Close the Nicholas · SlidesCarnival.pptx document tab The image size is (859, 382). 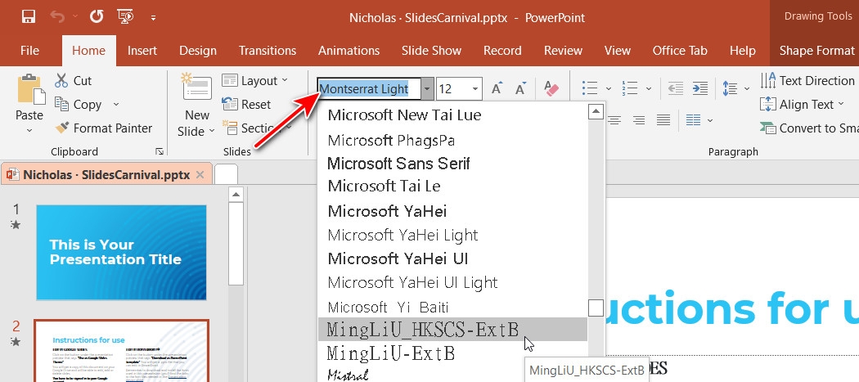click(200, 175)
